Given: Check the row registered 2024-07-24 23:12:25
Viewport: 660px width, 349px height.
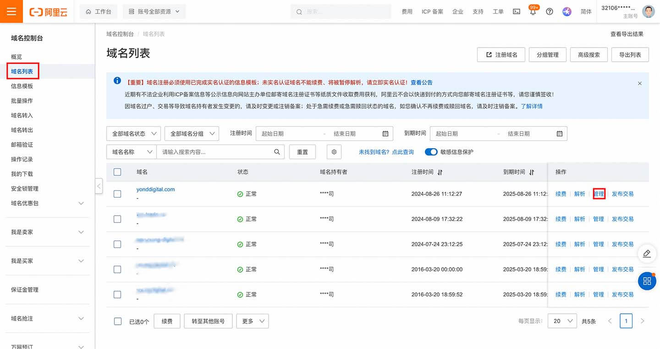Looking at the screenshot, I should [x=117, y=244].
